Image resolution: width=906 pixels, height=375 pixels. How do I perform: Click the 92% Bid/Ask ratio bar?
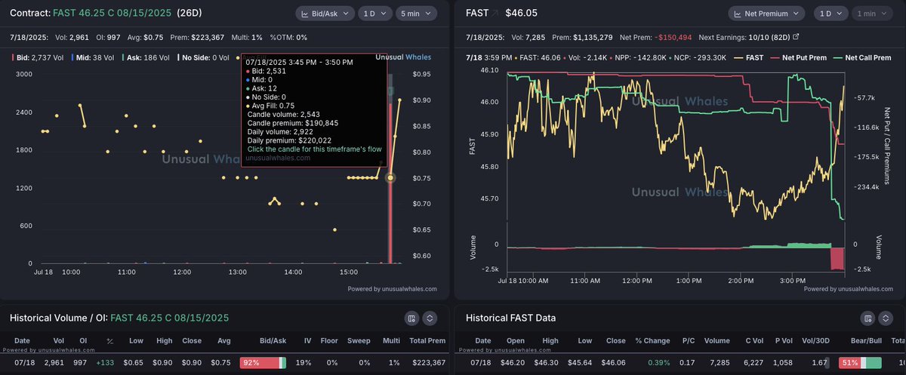pyautogui.click(x=263, y=363)
